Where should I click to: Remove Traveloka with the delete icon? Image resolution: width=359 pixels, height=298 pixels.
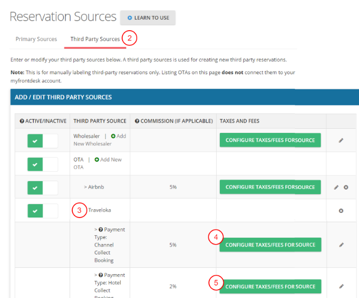coord(341,211)
